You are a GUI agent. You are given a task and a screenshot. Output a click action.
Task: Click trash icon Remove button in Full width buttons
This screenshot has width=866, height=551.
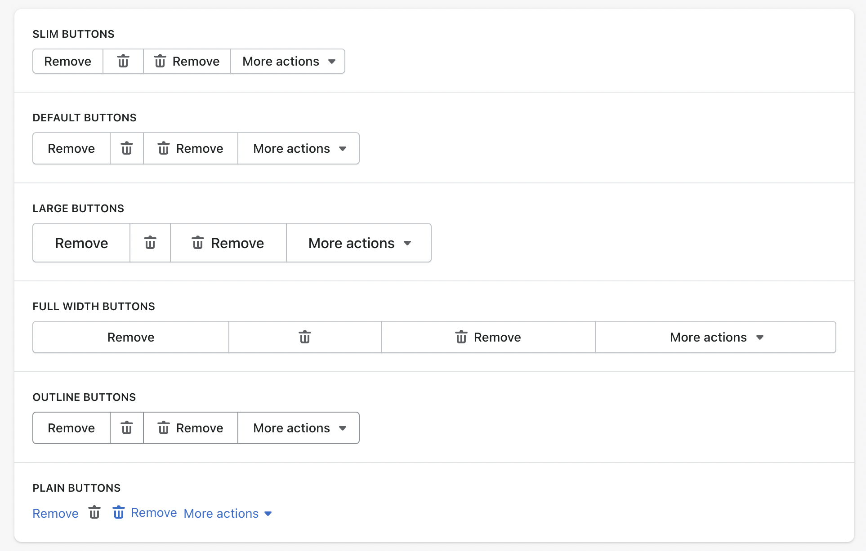[x=488, y=337]
